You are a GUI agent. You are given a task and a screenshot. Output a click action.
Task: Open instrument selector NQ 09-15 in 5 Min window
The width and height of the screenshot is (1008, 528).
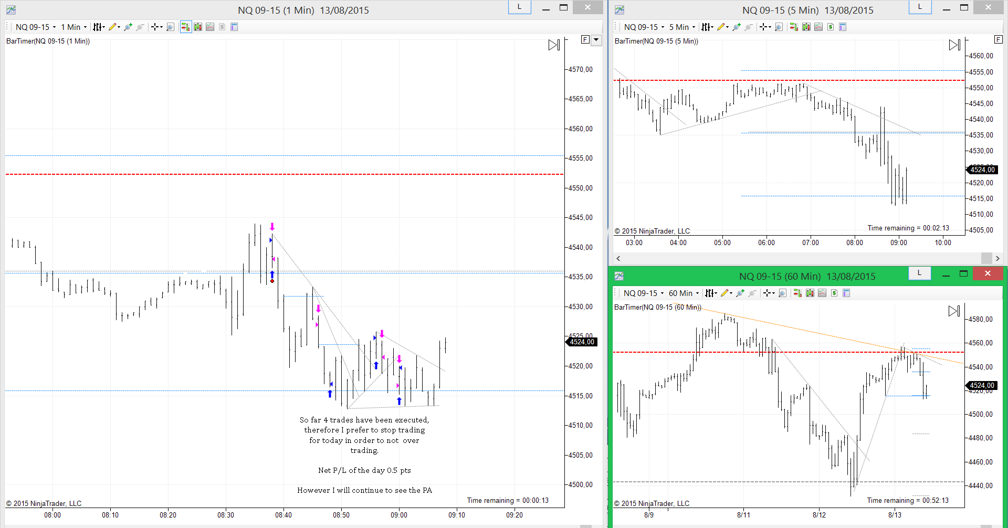[x=644, y=27]
